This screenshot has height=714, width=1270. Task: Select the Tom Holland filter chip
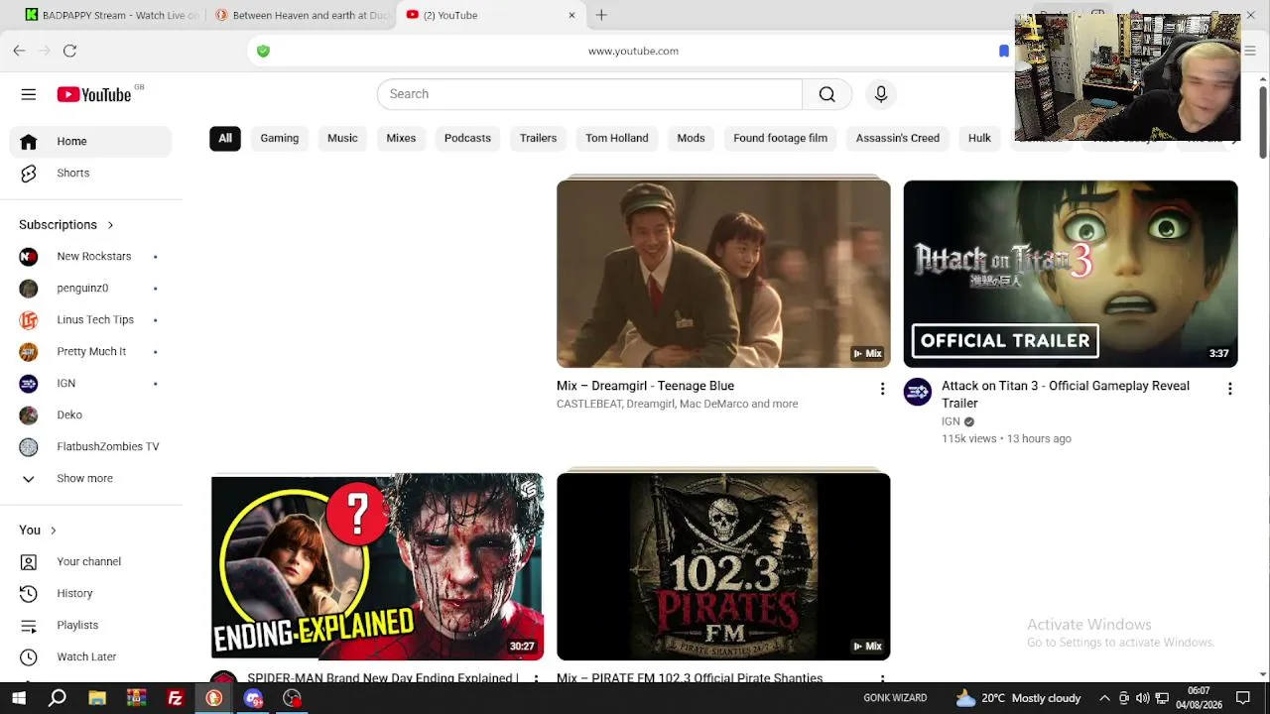pos(617,138)
